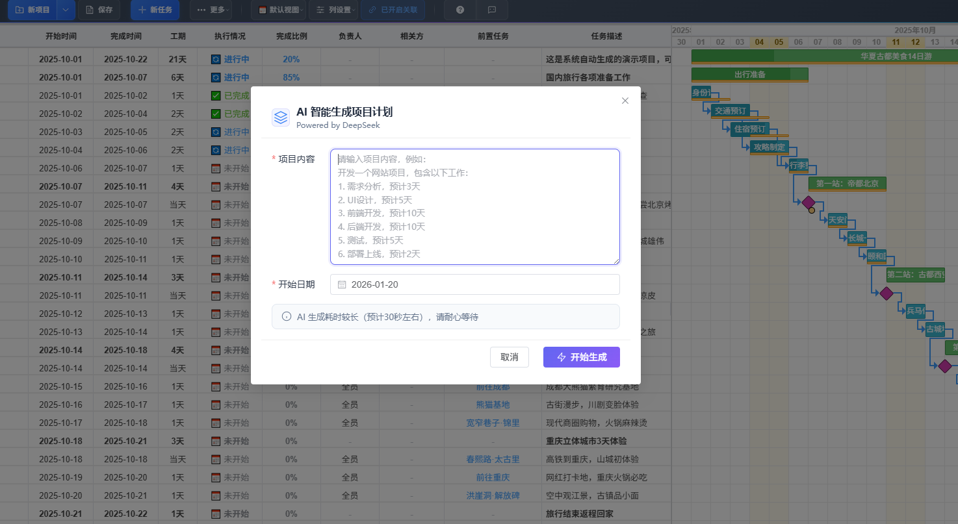Click the milestone diamond under 第二站：古都西安 bar

coord(887,293)
